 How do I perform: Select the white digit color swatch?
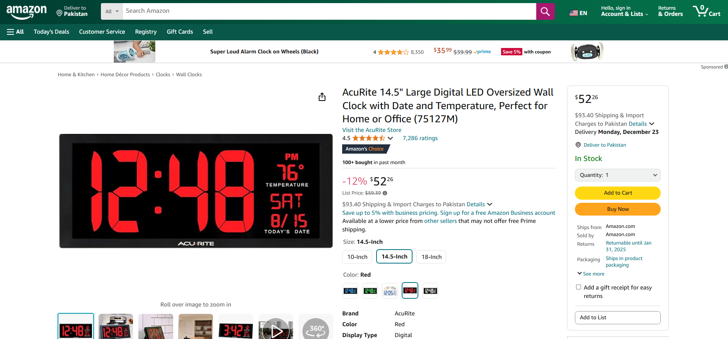click(x=430, y=291)
